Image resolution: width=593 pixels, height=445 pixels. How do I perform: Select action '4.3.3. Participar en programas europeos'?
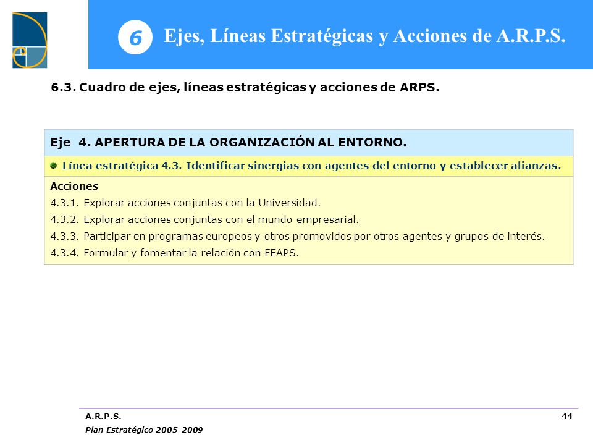[x=151, y=237]
